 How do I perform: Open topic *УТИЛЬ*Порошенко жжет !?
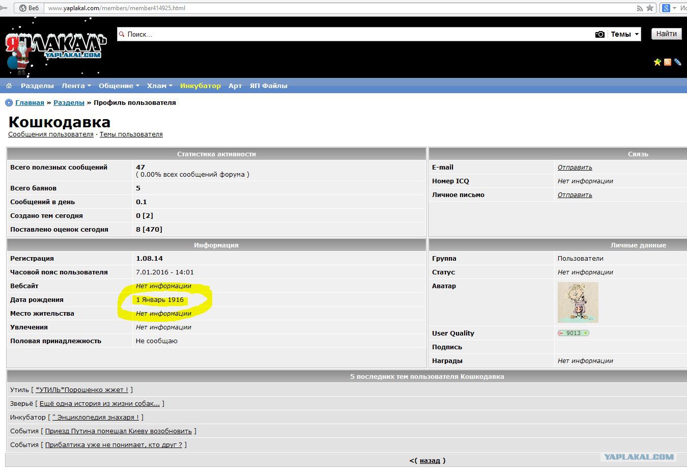[x=82, y=390]
